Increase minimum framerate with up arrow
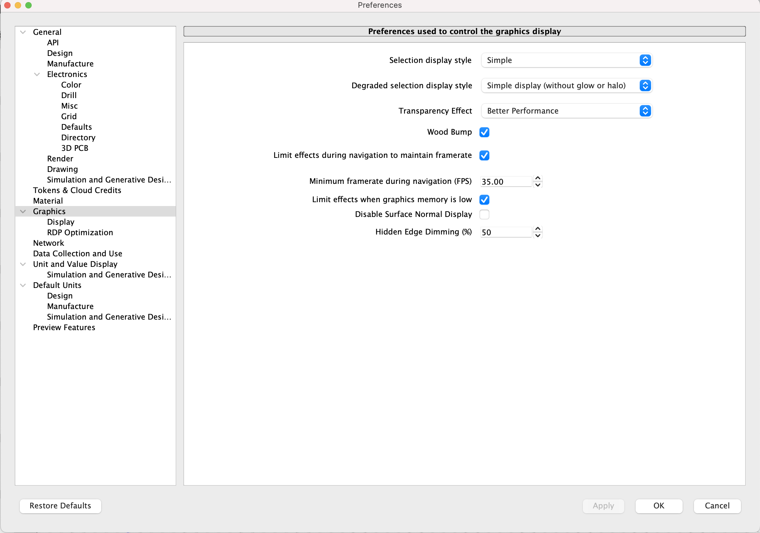The height and width of the screenshot is (533, 760). (x=537, y=178)
